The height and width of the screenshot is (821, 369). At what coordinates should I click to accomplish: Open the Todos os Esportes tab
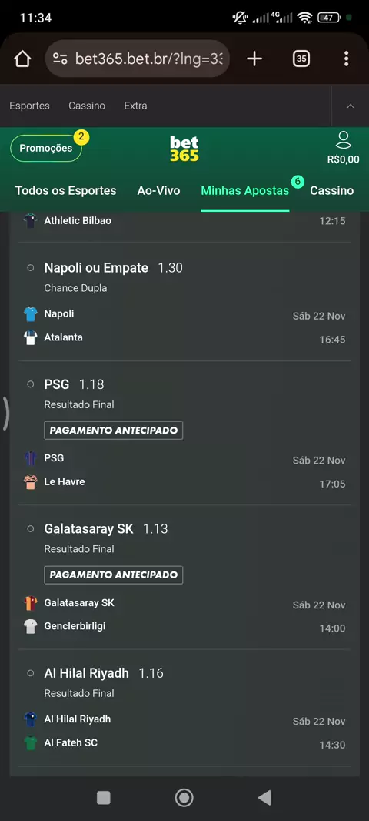(x=66, y=190)
